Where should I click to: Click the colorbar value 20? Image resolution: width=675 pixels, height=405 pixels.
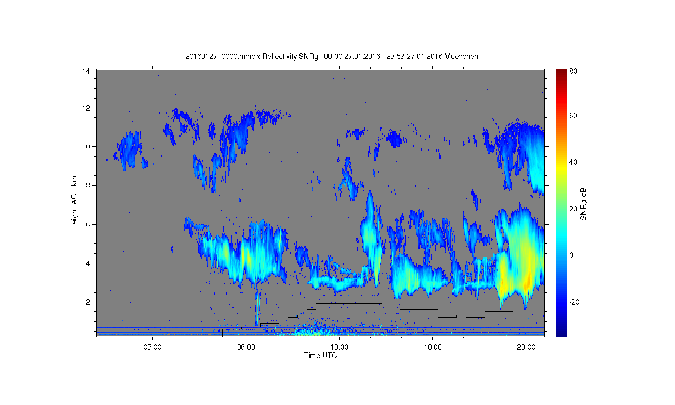tap(573, 209)
